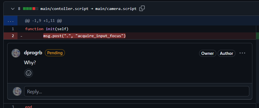Image resolution: width=259 pixels, height=108 pixels.
Task: Click the Author badge
Action: 227,53
